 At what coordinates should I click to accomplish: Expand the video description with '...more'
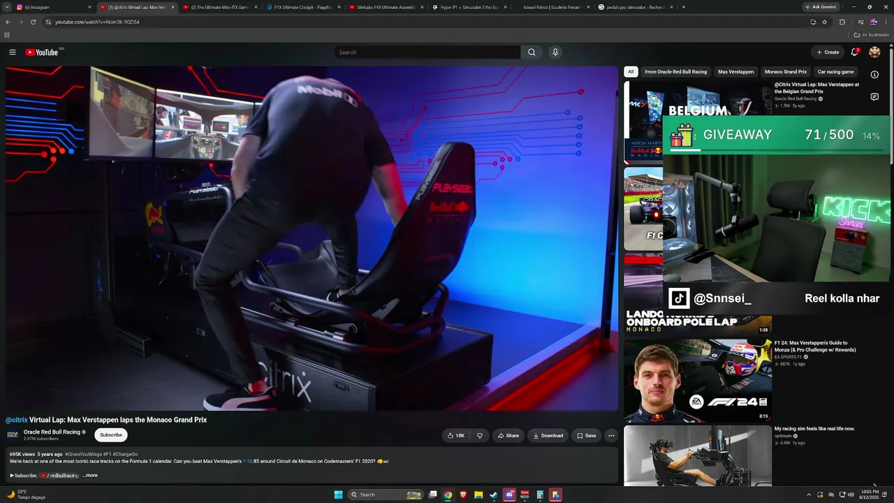[x=90, y=476]
